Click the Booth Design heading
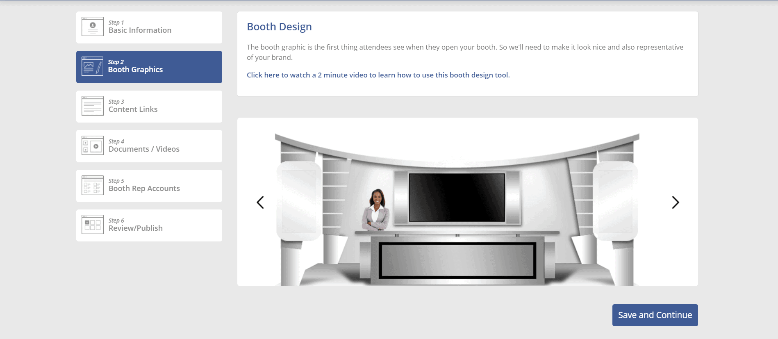Image resolution: width=778 pixels, height=339 pixels. coord(279,27)
